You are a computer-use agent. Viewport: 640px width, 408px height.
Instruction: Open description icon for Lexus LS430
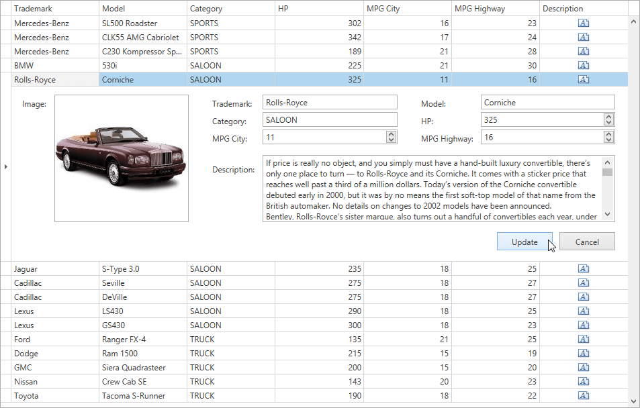point(584,311)
